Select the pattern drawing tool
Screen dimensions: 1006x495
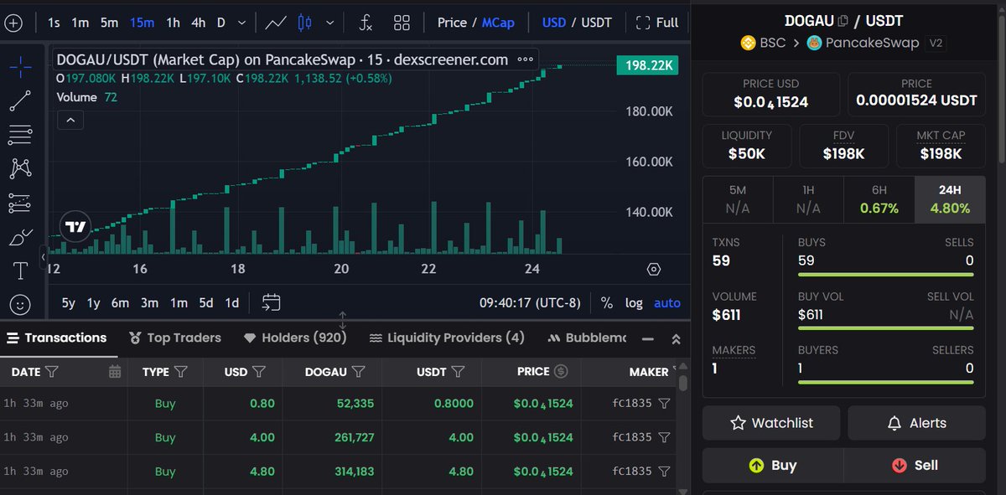[20, 168]
